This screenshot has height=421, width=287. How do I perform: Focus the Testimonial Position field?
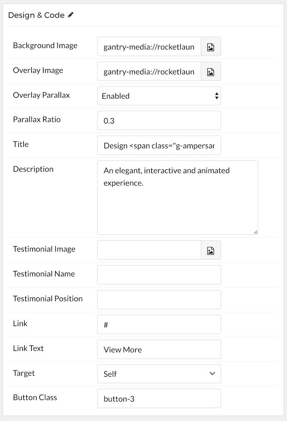tap(159, 299)
